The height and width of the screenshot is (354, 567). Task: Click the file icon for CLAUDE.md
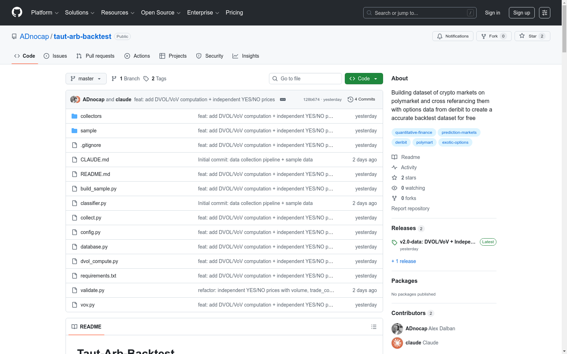[74, 160]
